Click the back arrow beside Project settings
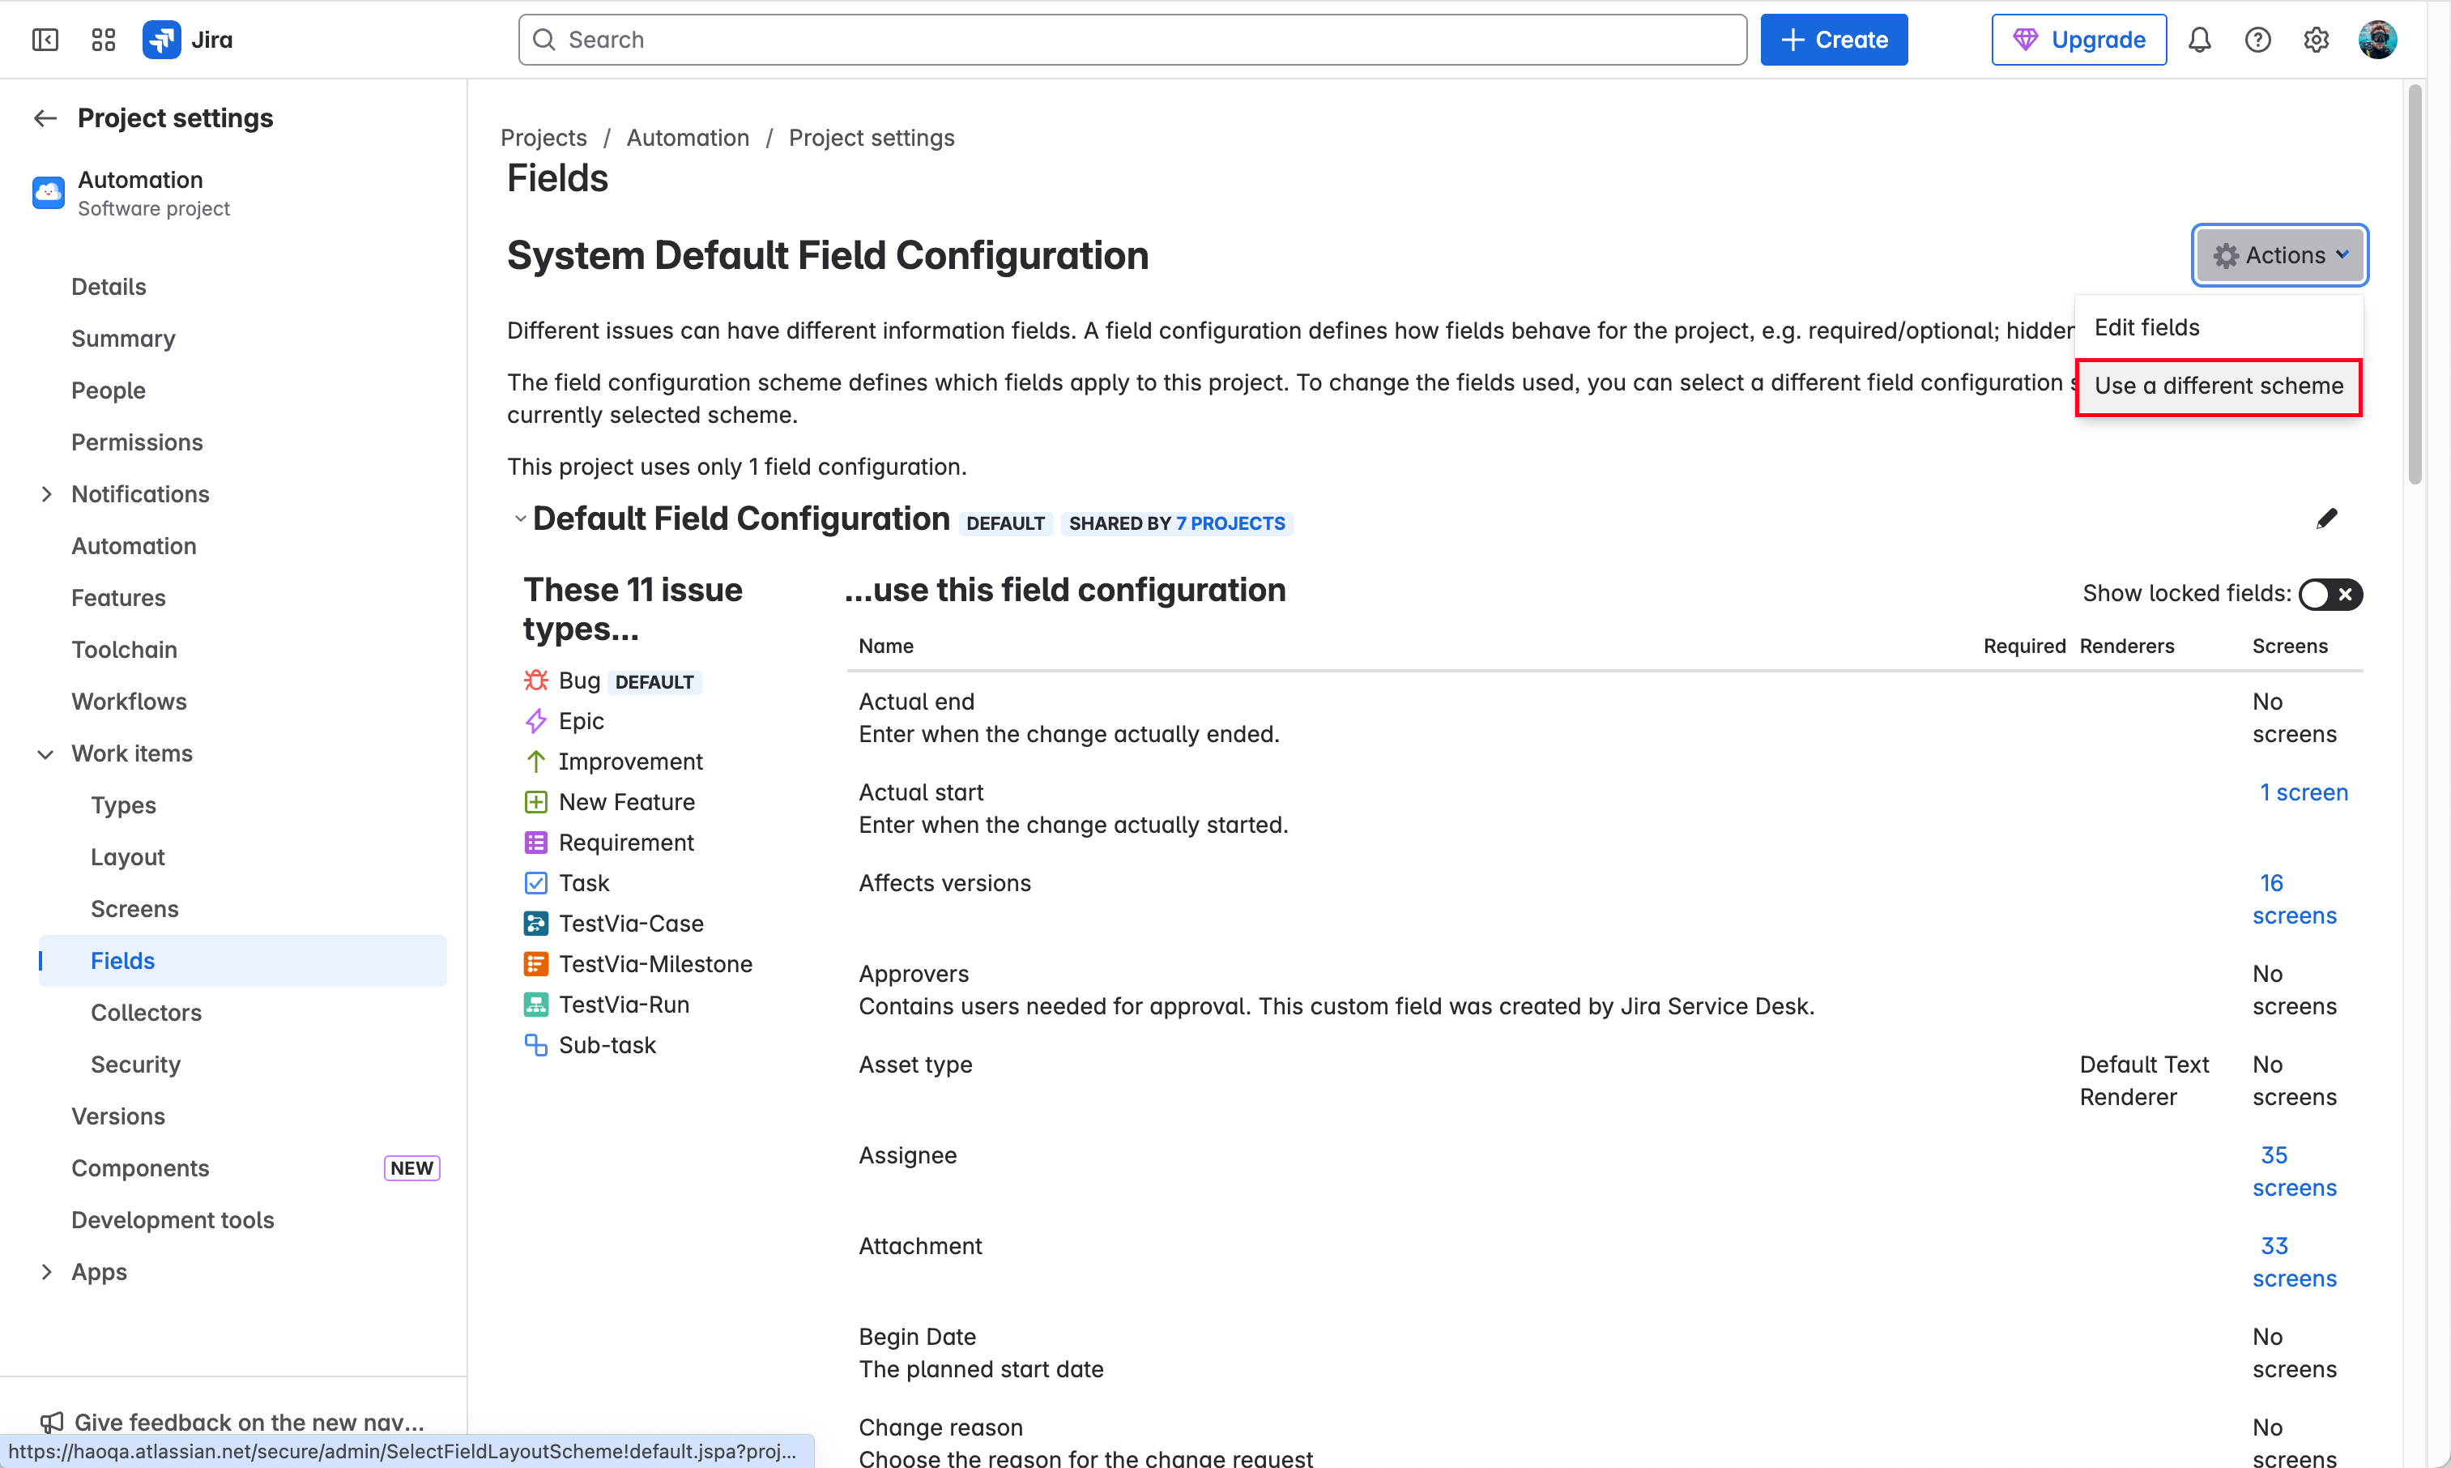 [45, 119]
